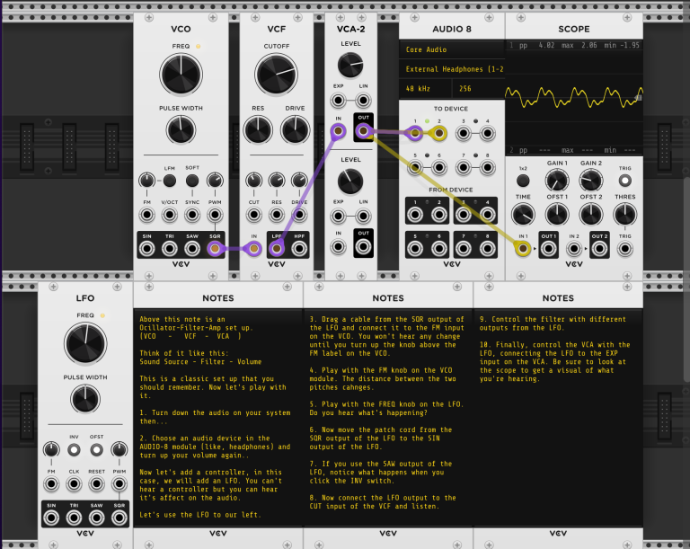
Task: Click the VCO PWM input jack
Action: [215, 215]
